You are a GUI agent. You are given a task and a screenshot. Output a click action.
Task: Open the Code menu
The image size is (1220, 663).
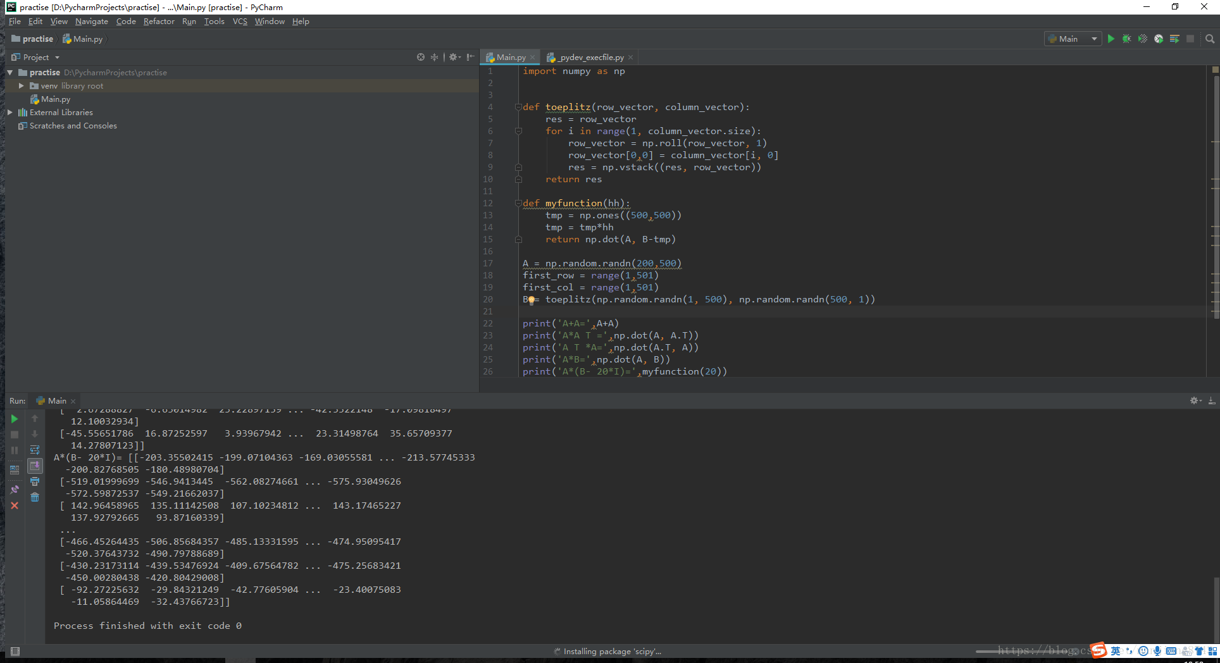pyautogui.click(x=126, y=22)
